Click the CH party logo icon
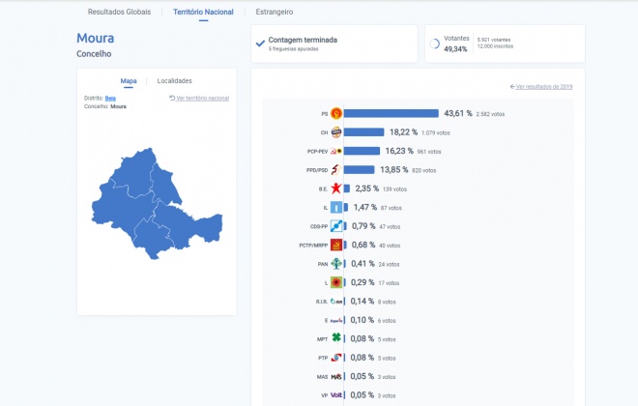The image size is (638, 406). 336,132
